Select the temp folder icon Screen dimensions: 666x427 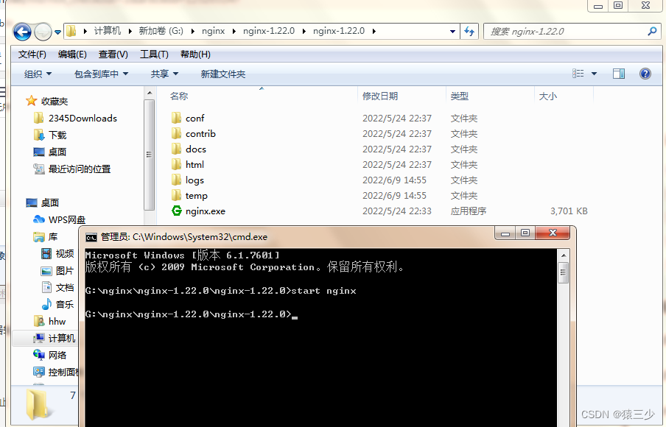point(176,195)
